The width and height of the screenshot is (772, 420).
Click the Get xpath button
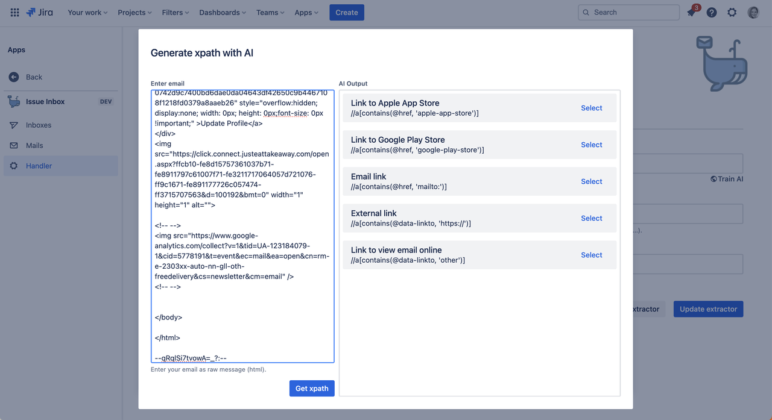coord(312,388)
